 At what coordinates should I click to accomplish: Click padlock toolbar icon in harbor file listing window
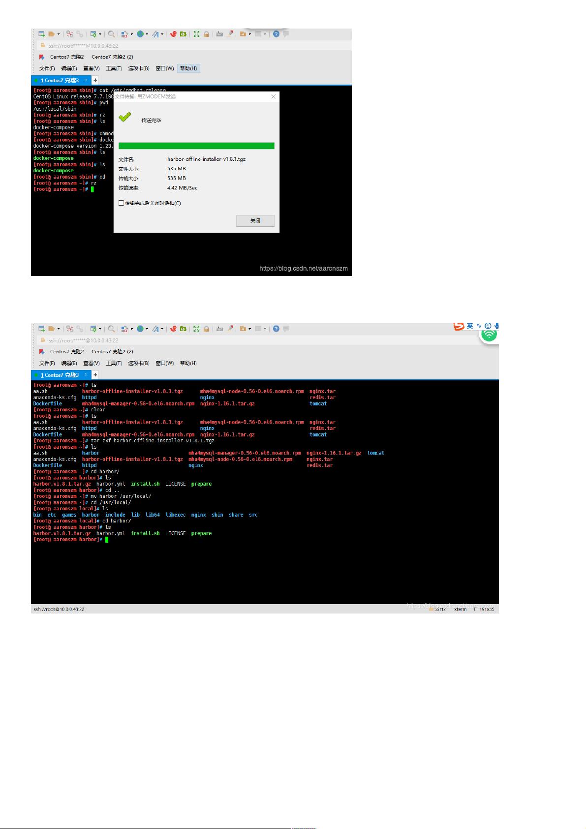[207, 329]
